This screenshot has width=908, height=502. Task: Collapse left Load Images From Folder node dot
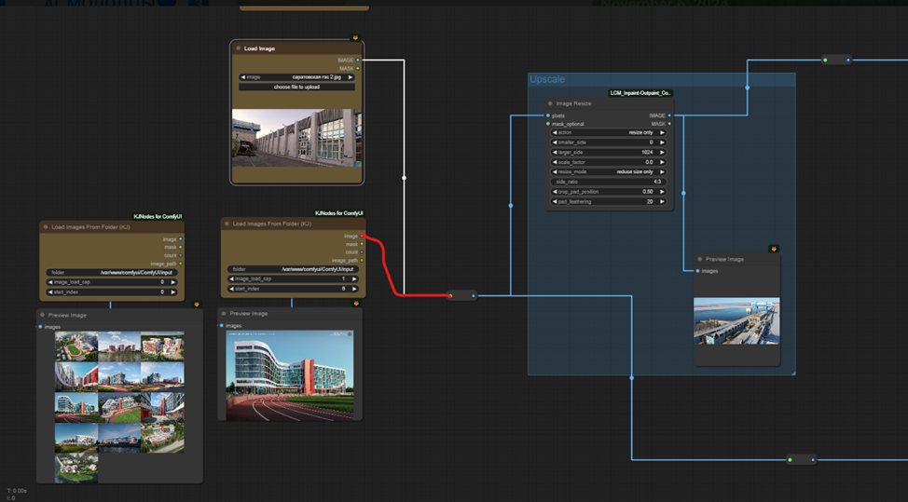point(46,226)
